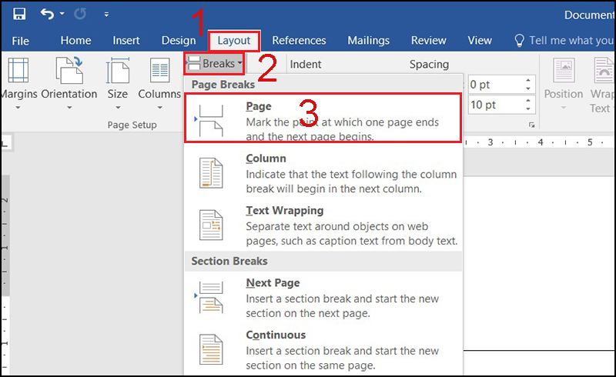Open the Customize Quick Access Toolbar arrow
The width and height of the screenshot is (616, 377).
click(x=106, y=15)
